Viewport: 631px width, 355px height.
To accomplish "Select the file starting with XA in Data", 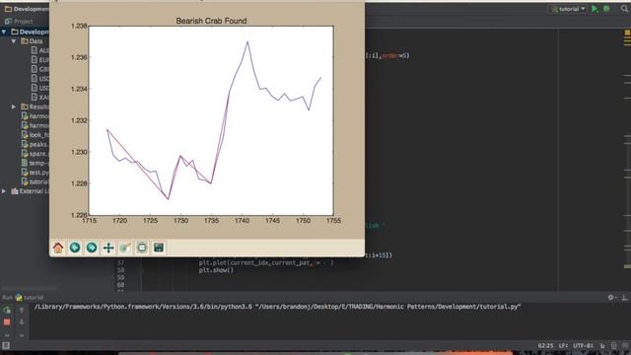I will (x=39, y=97).
